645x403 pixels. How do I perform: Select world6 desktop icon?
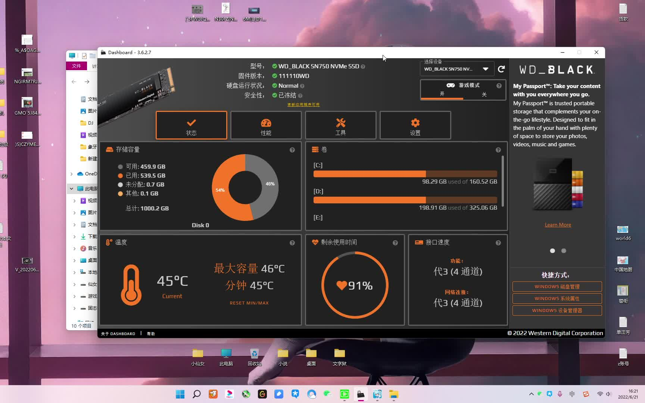(623, 233)
